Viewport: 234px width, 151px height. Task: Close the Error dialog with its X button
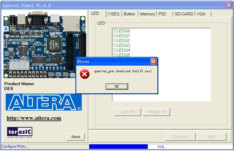[x=153, y=61]
